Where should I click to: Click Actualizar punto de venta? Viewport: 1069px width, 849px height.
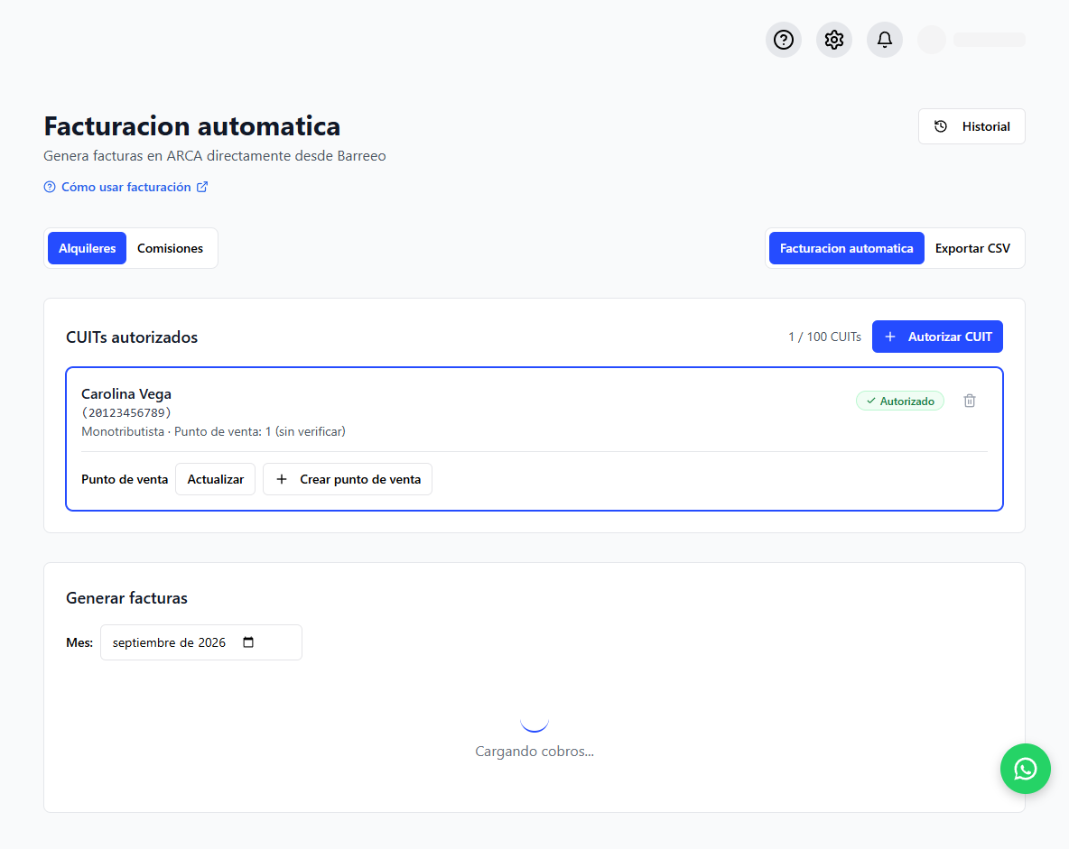pyautogui.click(x=216, y=479)
